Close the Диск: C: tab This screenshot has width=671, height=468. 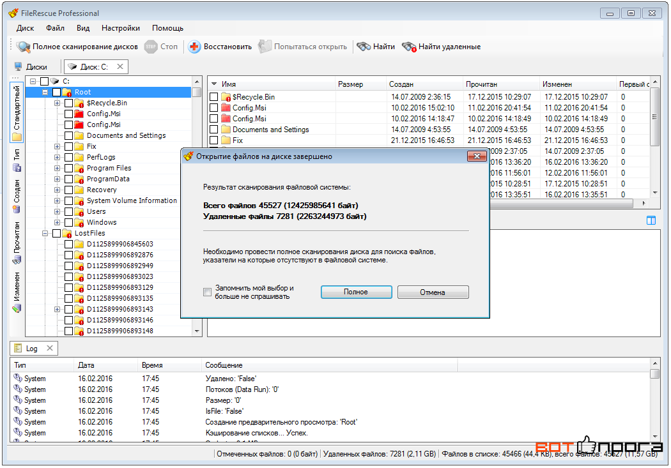click(120, 66)
